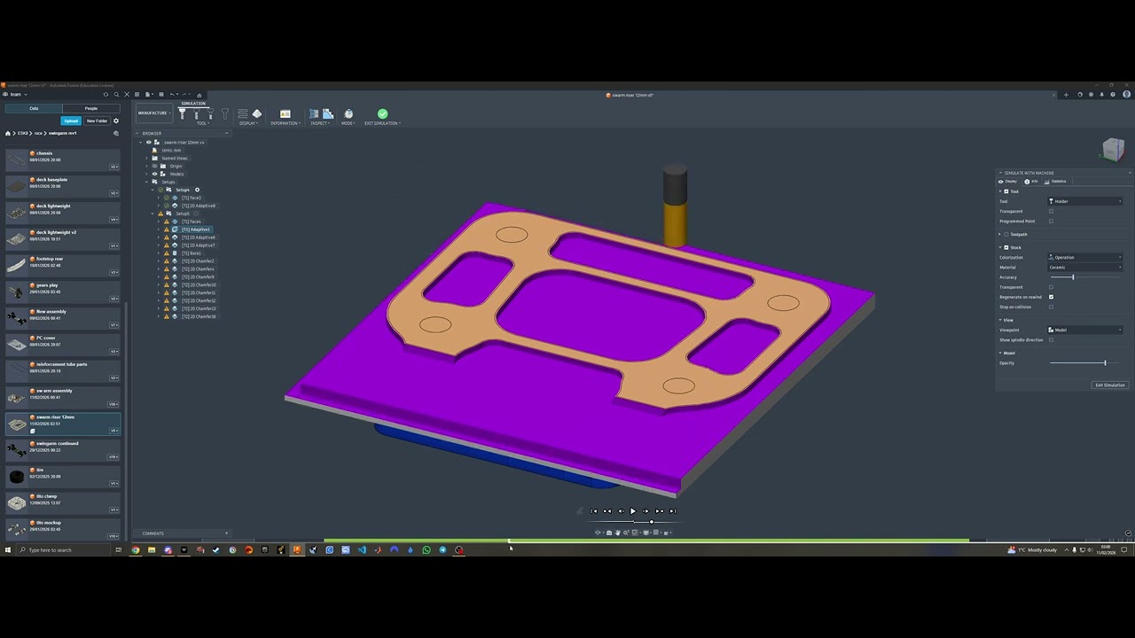Click the Pan hand icon in navigation bar

[617, 533]
